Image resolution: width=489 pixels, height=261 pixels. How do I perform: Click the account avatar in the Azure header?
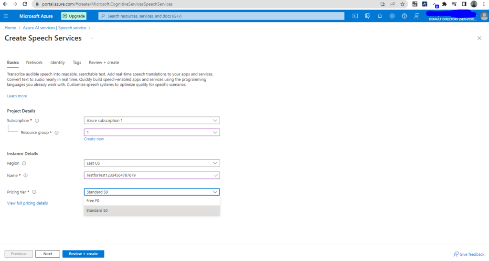(x=484, y=16)
